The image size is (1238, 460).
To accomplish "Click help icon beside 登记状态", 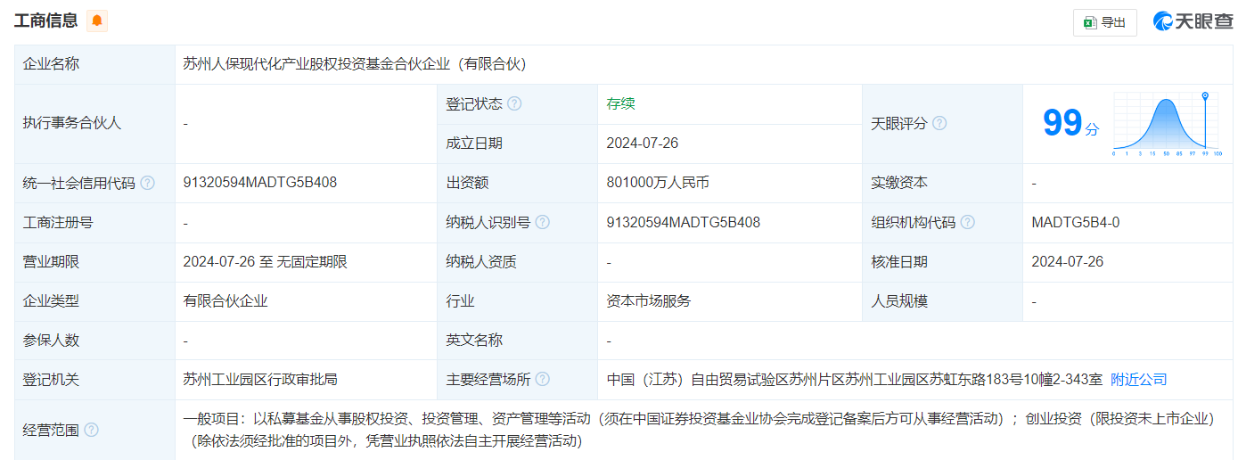I will click(514, 104).
